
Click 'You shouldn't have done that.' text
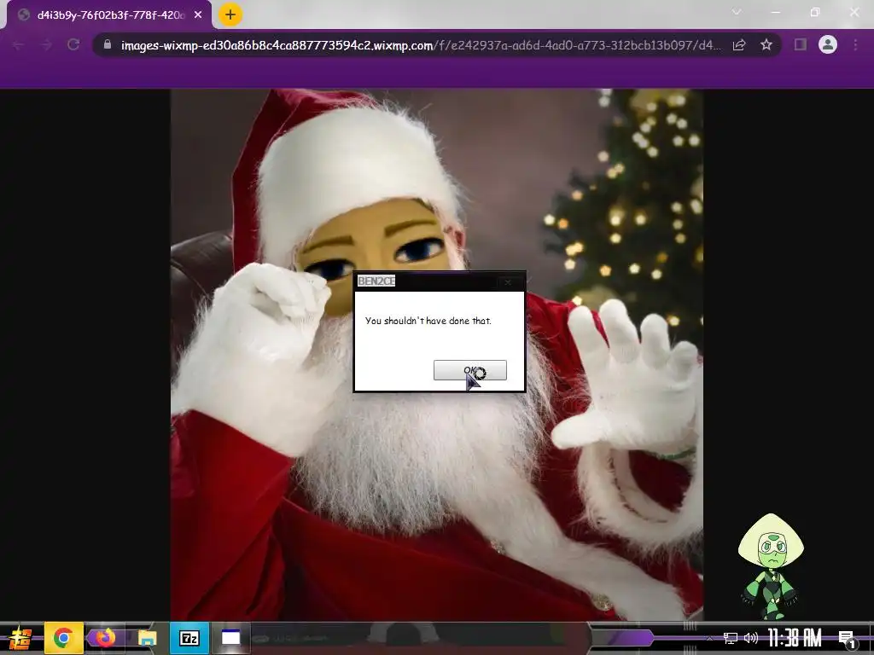tap(428, 321)
